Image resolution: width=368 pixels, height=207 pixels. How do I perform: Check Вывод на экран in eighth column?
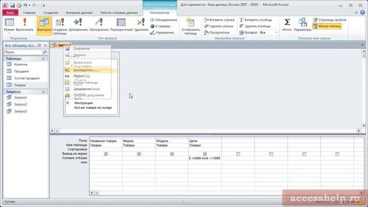click(x=338, y=154)
